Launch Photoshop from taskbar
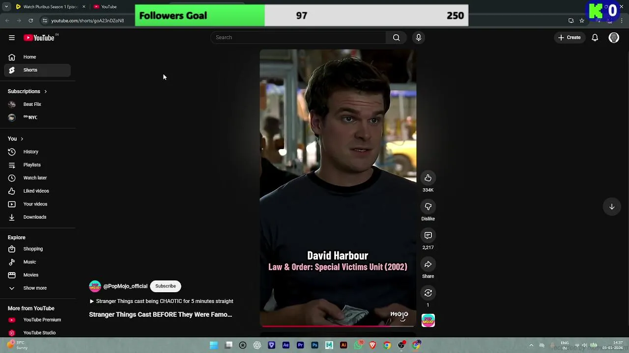This screenshot has width=629, height=353. (x=314, y=345)
